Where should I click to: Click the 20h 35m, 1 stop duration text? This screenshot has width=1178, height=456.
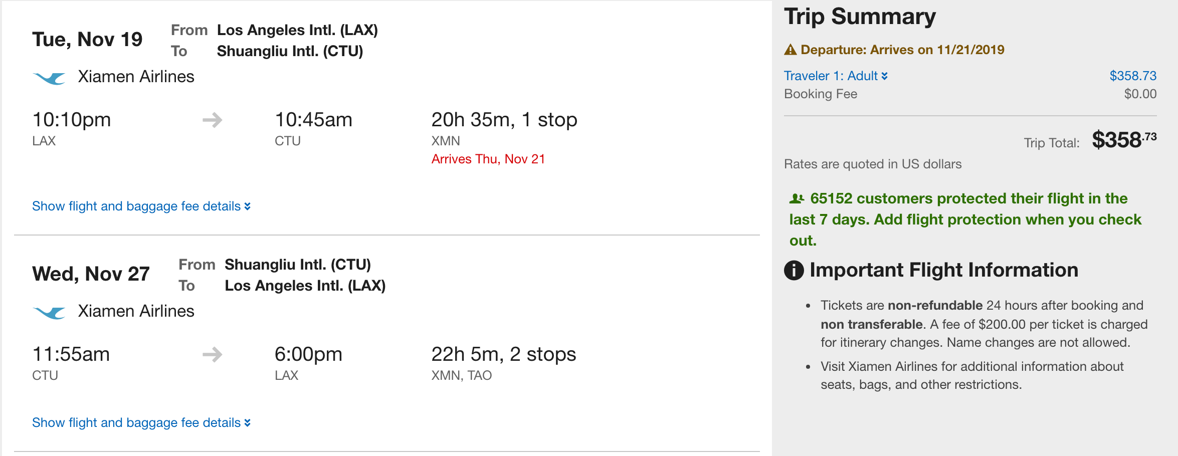click(x=504, y=120)
